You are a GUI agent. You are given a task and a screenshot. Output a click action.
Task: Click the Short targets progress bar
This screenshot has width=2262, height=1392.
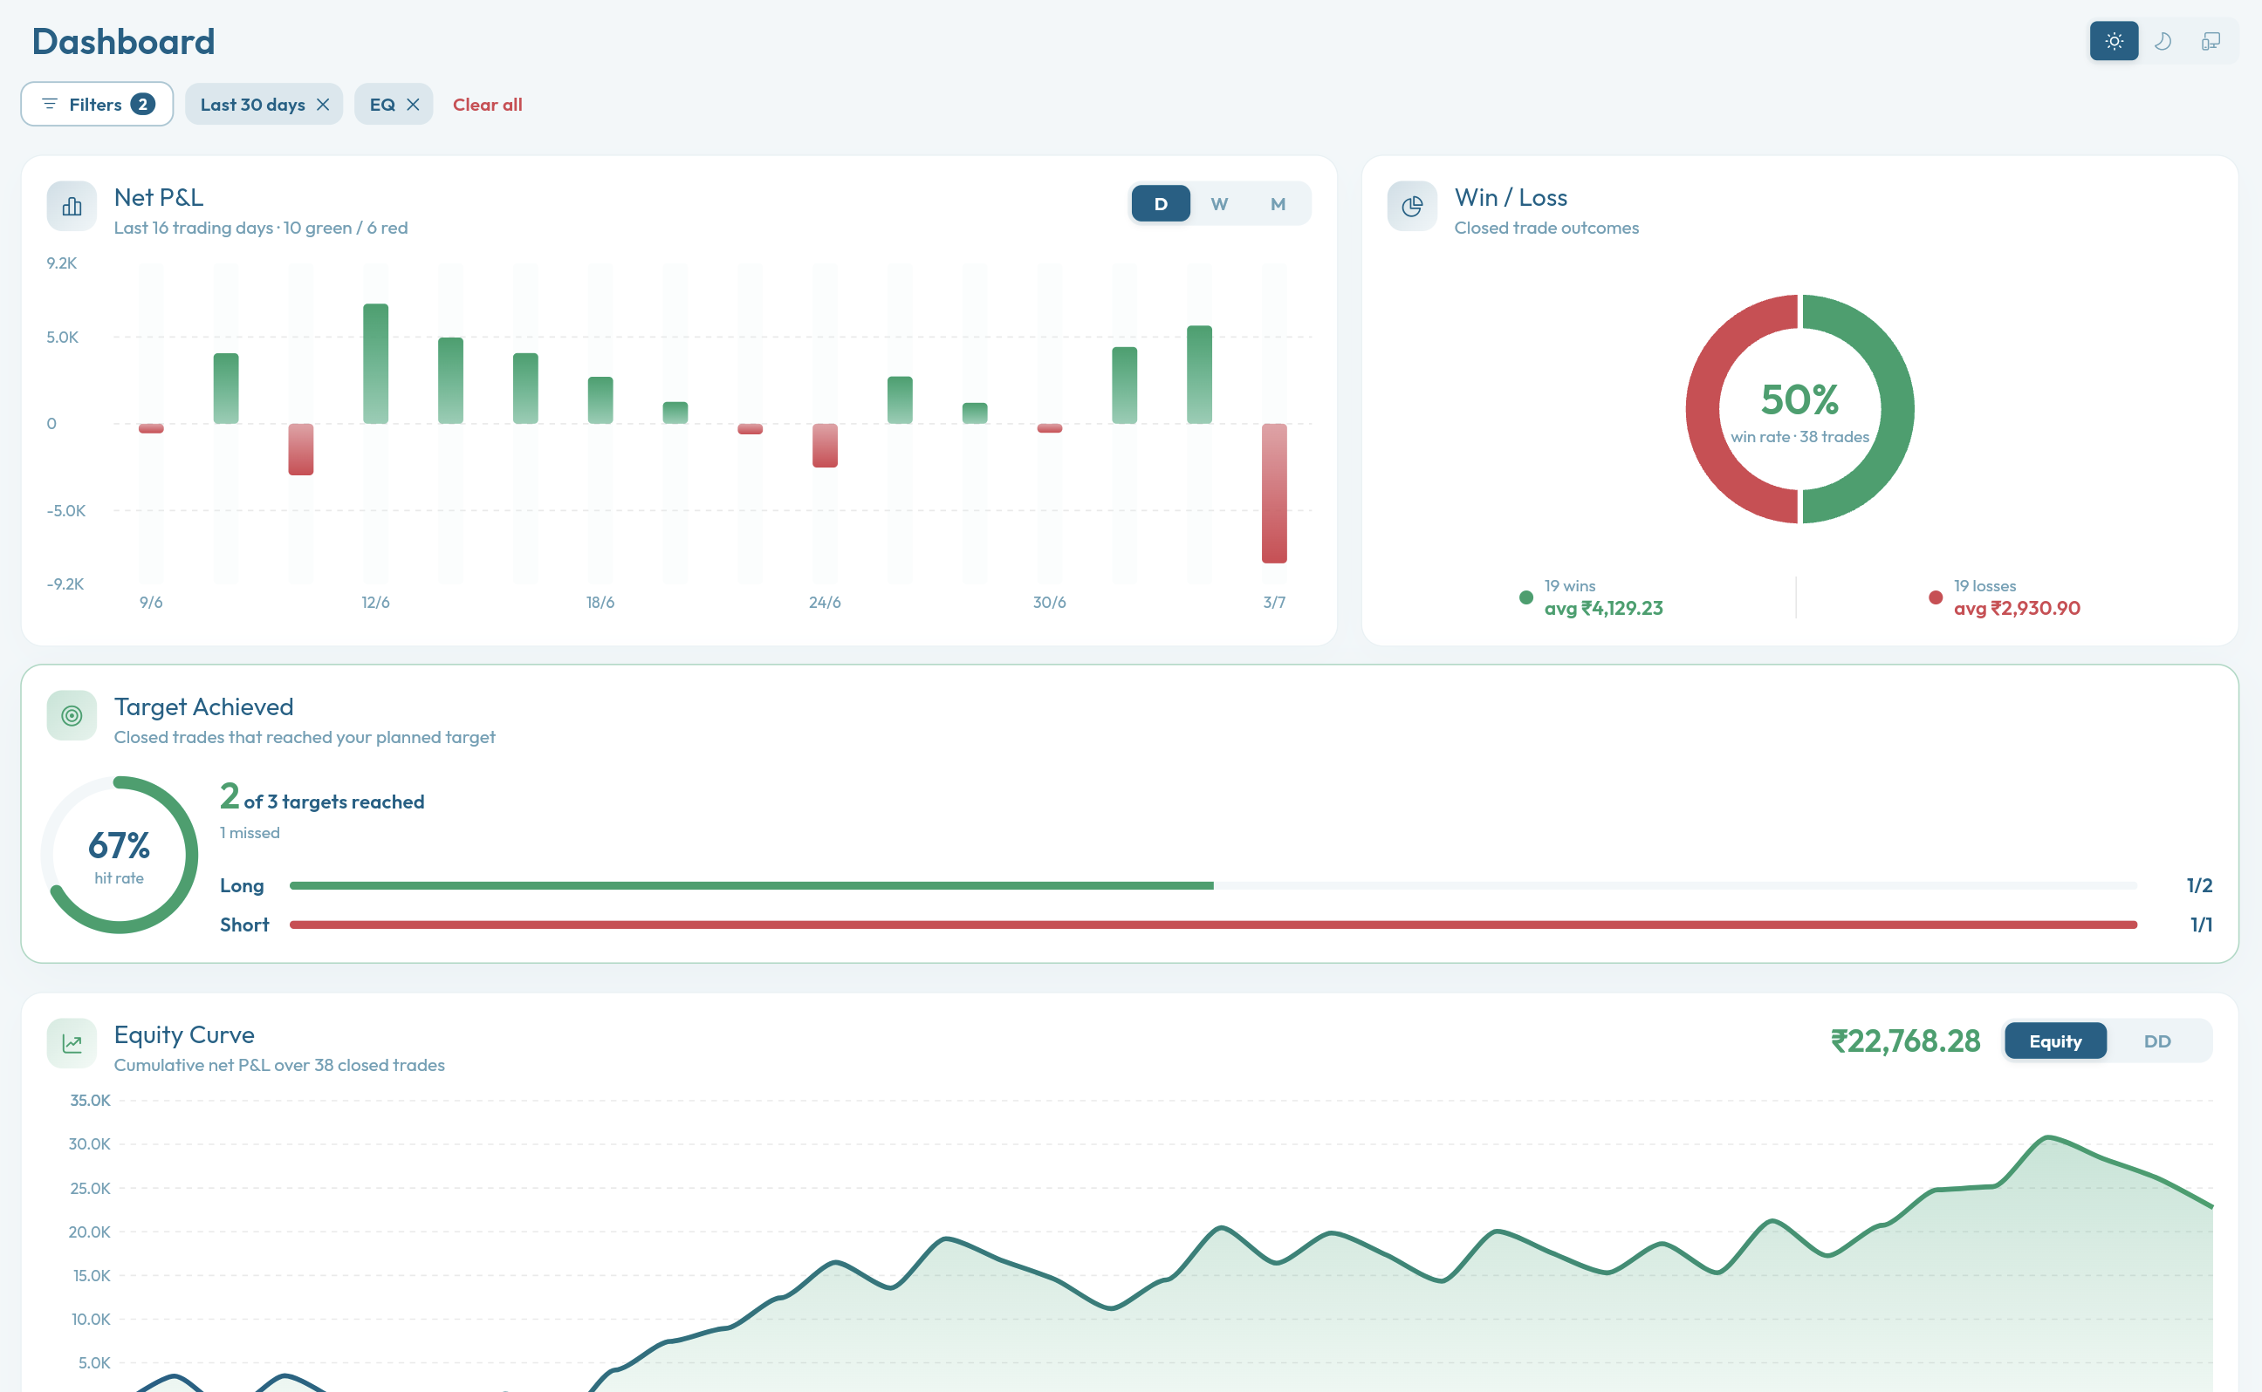click(x=1213, y=925)
